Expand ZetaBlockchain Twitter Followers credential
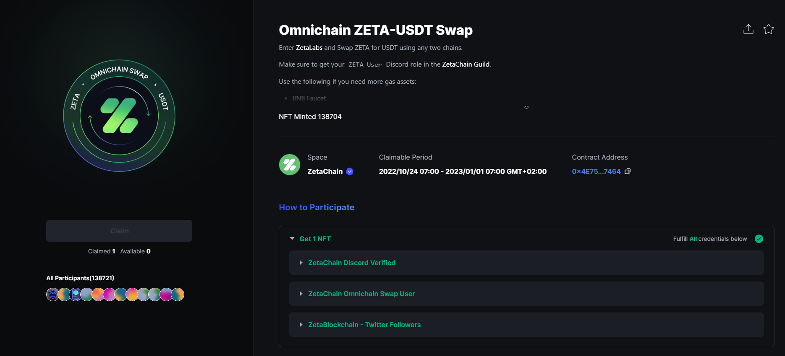Image resolution: width=785 pixels, height=356 pixels. (526, 325)
